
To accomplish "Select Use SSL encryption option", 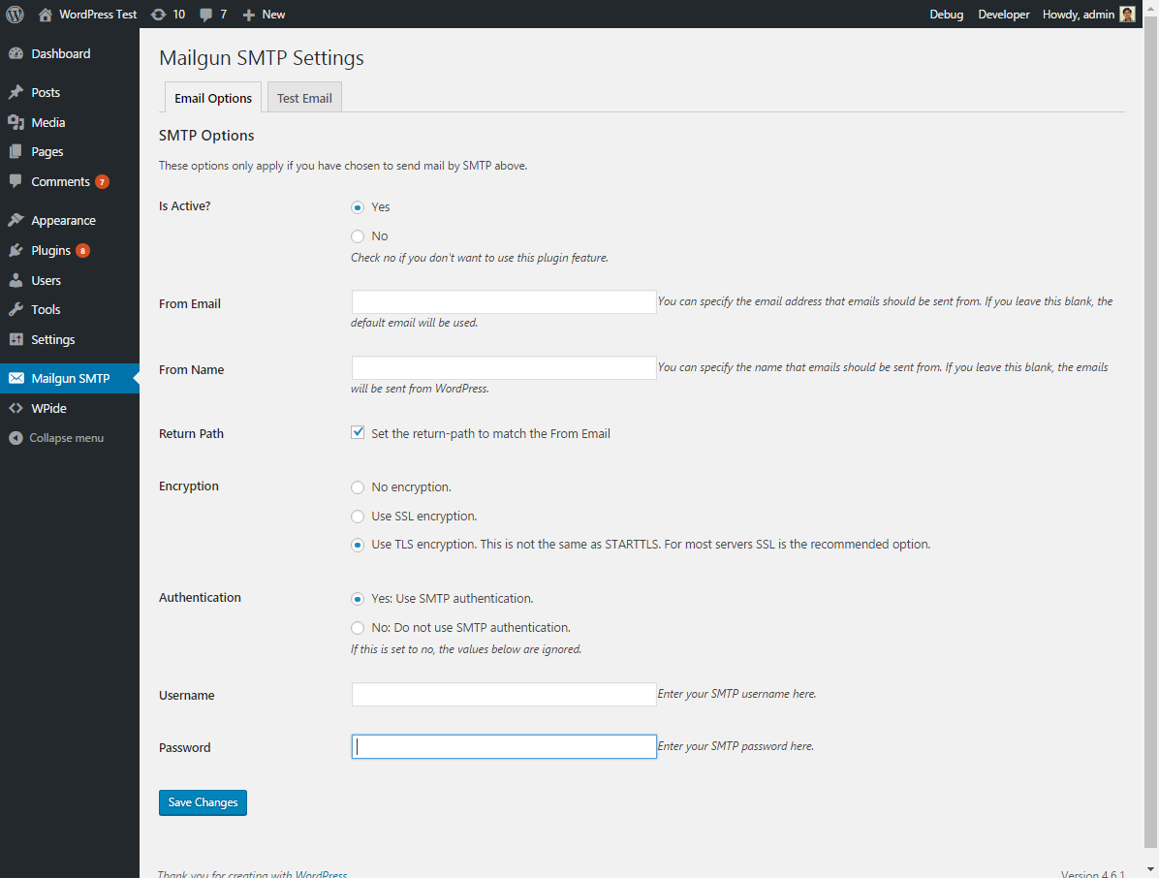I will tap(358, 516).
